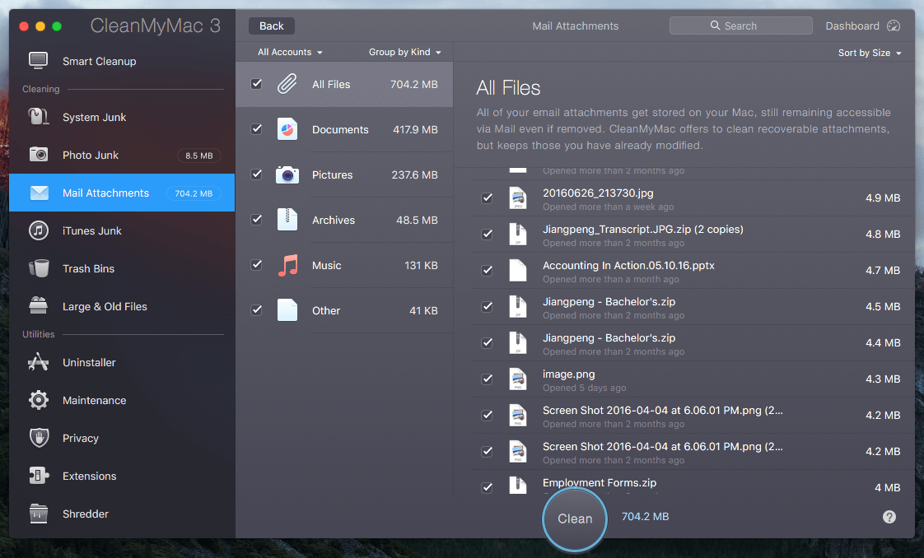Click the Back button
The width and height of the screenshot is (924, 558).
[271, 26]
